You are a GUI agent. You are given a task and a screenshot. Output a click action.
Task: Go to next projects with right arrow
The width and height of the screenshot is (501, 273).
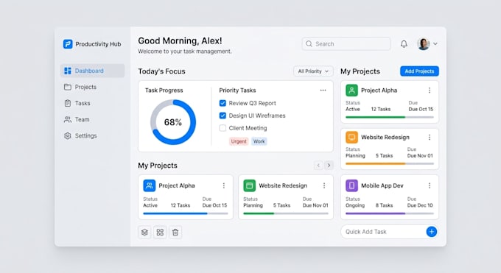pyautogui.click(x=329, y=165)
